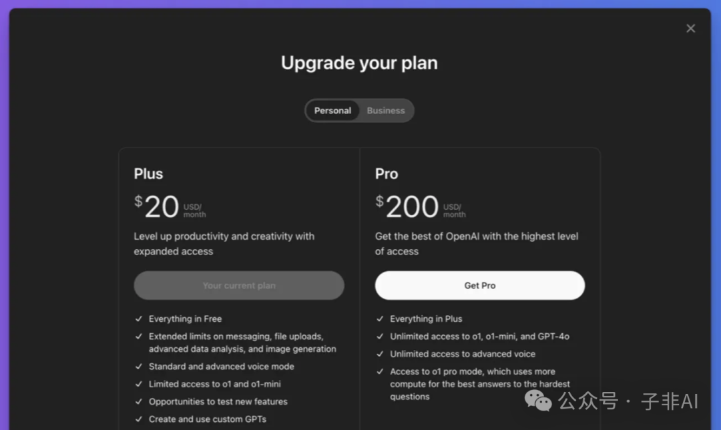Screen dimensions: 721x430
Task: Click checkmark beside Everything in Free
Action: tap(139, 319)
